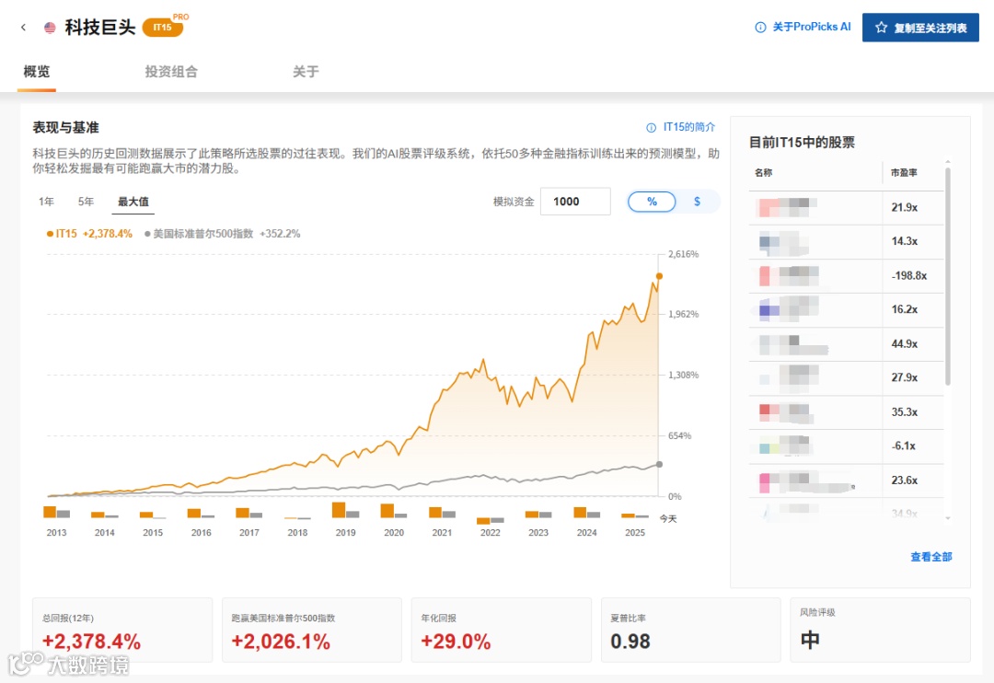
Task: Click the orange end-point marker on IT15 line
Action: [659, 276]
